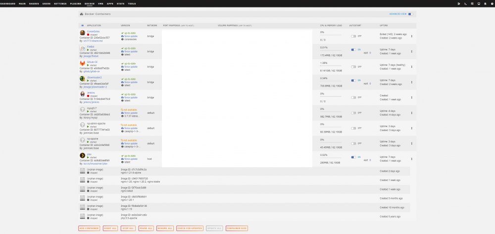Click the Docker Containers header icon
The height and width of the screenshot is (234, 495).
tap(82, 14)
